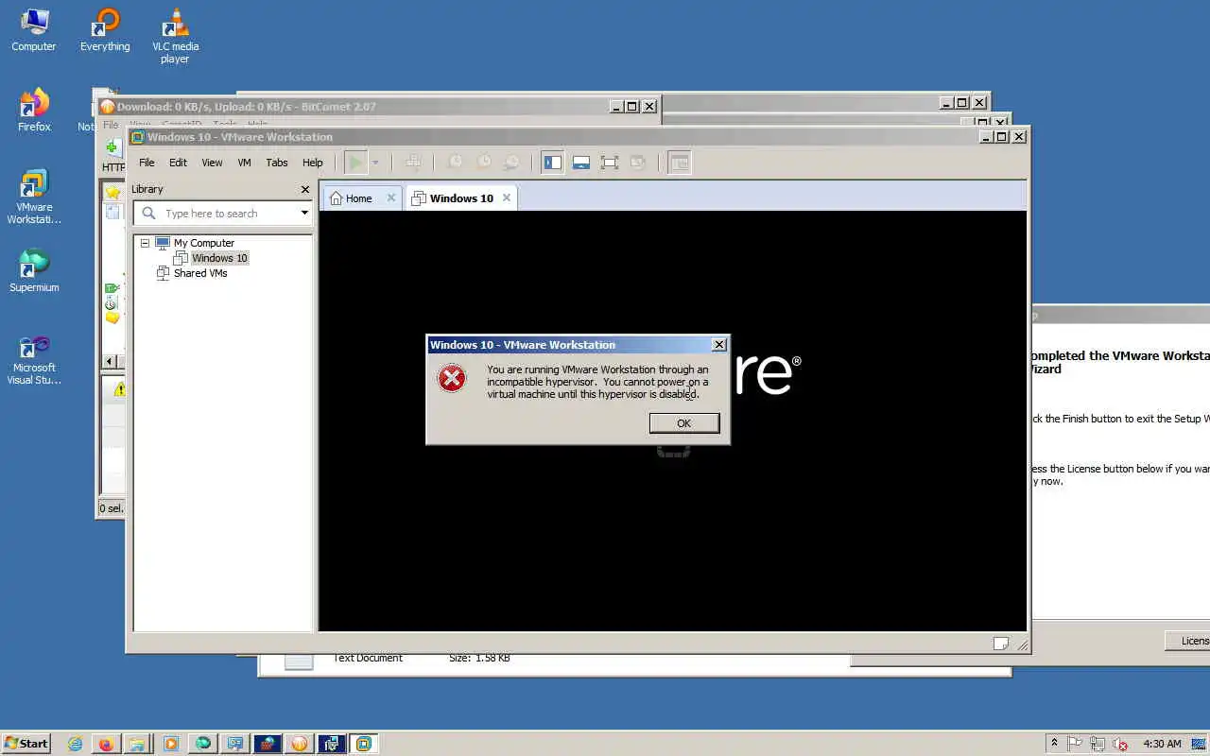Click the Manage Snapshots toolbar icon
Viewport: 1210px width, 756px height.
pyautogui.click(x=511, y=163)
